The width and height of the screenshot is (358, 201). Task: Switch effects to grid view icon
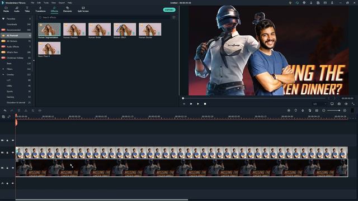tap(174, 17)
